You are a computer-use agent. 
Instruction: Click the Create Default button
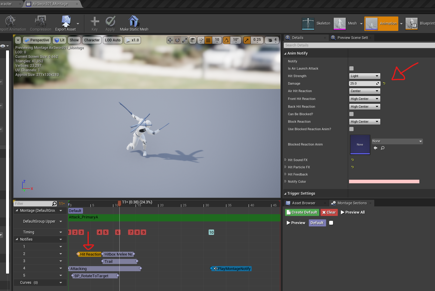click(302, 212)
